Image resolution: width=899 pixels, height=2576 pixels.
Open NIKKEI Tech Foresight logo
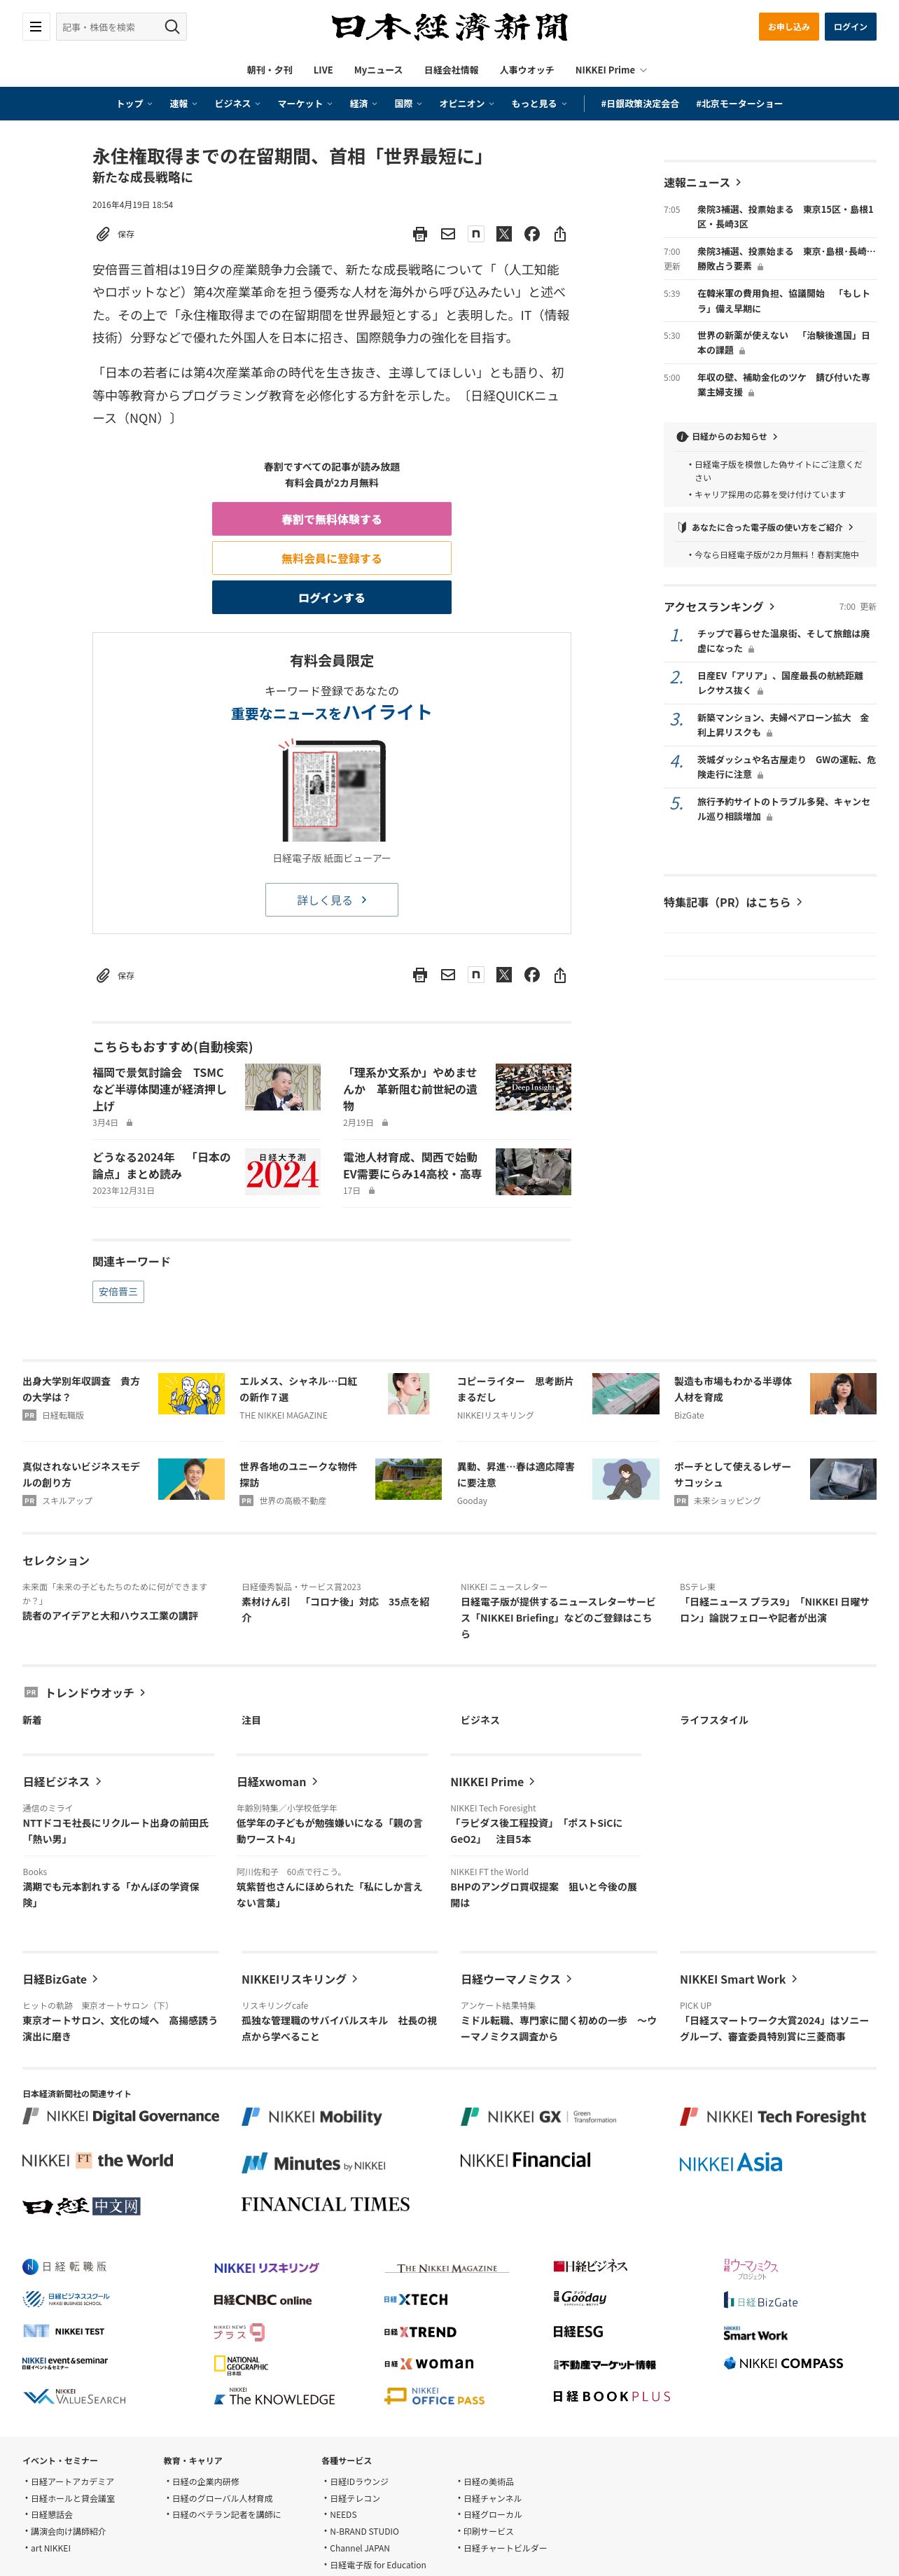pos(773,2116)
